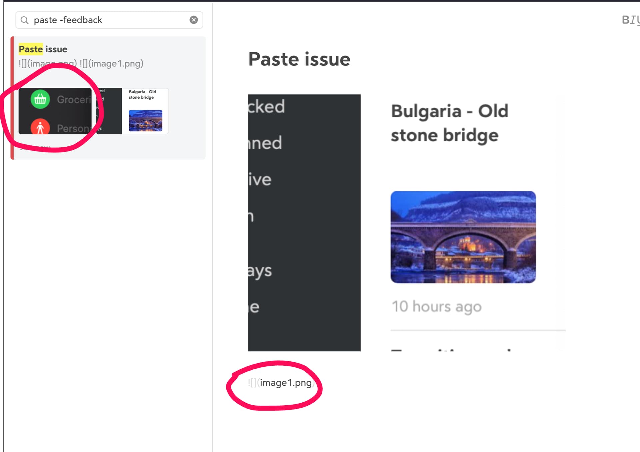Select the dark cropped image in the editor
The image size is (640, 452).
tap(304, 223)
